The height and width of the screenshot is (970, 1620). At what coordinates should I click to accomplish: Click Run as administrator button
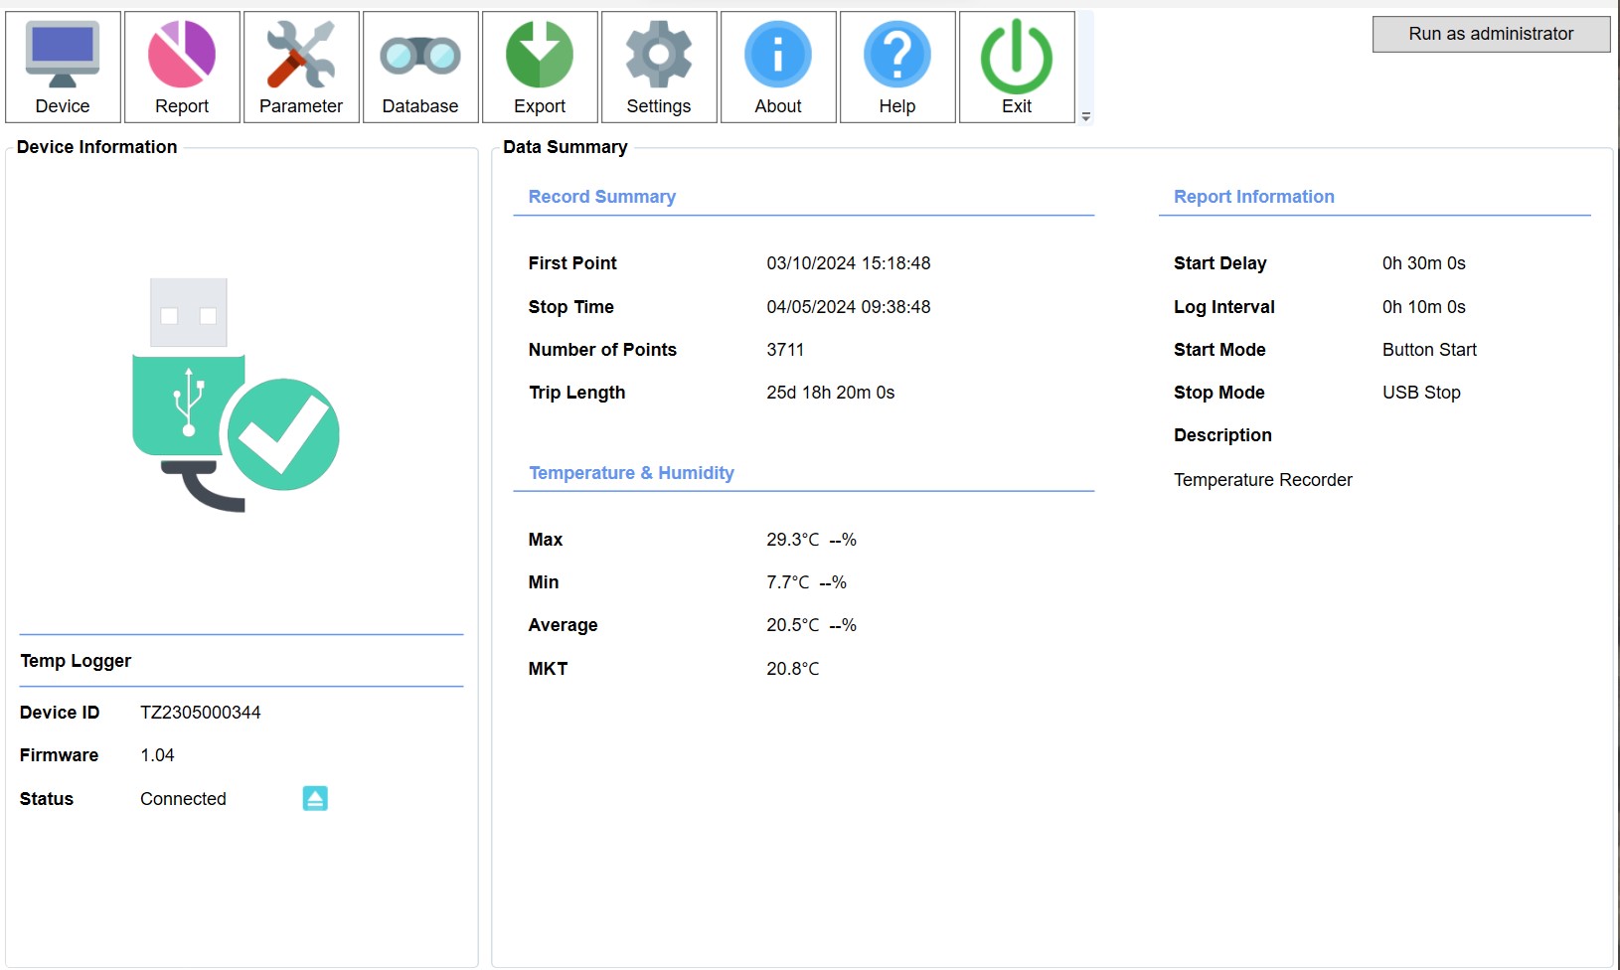[1491, 34]
